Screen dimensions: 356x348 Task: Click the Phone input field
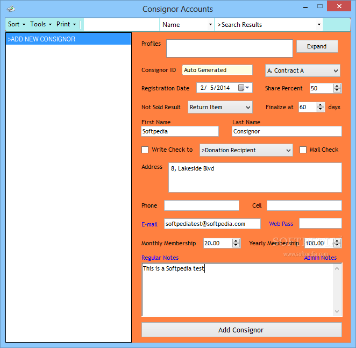coord(202,205)
